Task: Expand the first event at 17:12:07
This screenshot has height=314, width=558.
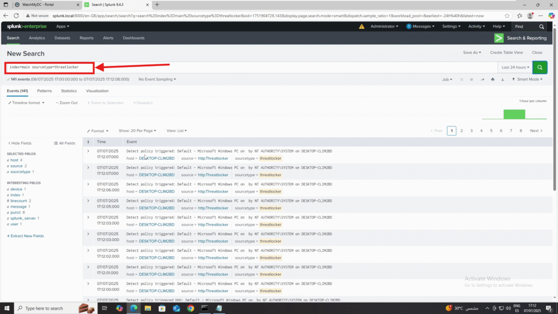Action: coord(88,152)
